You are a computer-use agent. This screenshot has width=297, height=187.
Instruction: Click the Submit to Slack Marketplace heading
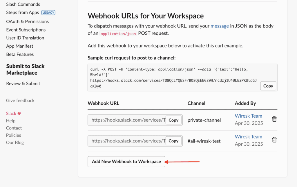[26, 69]
